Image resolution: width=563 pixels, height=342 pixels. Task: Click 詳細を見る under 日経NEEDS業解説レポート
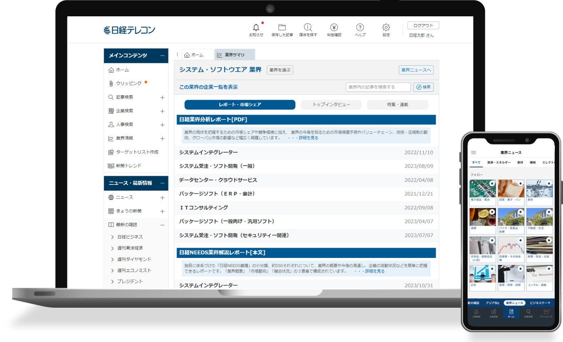[x=375, y=271]
